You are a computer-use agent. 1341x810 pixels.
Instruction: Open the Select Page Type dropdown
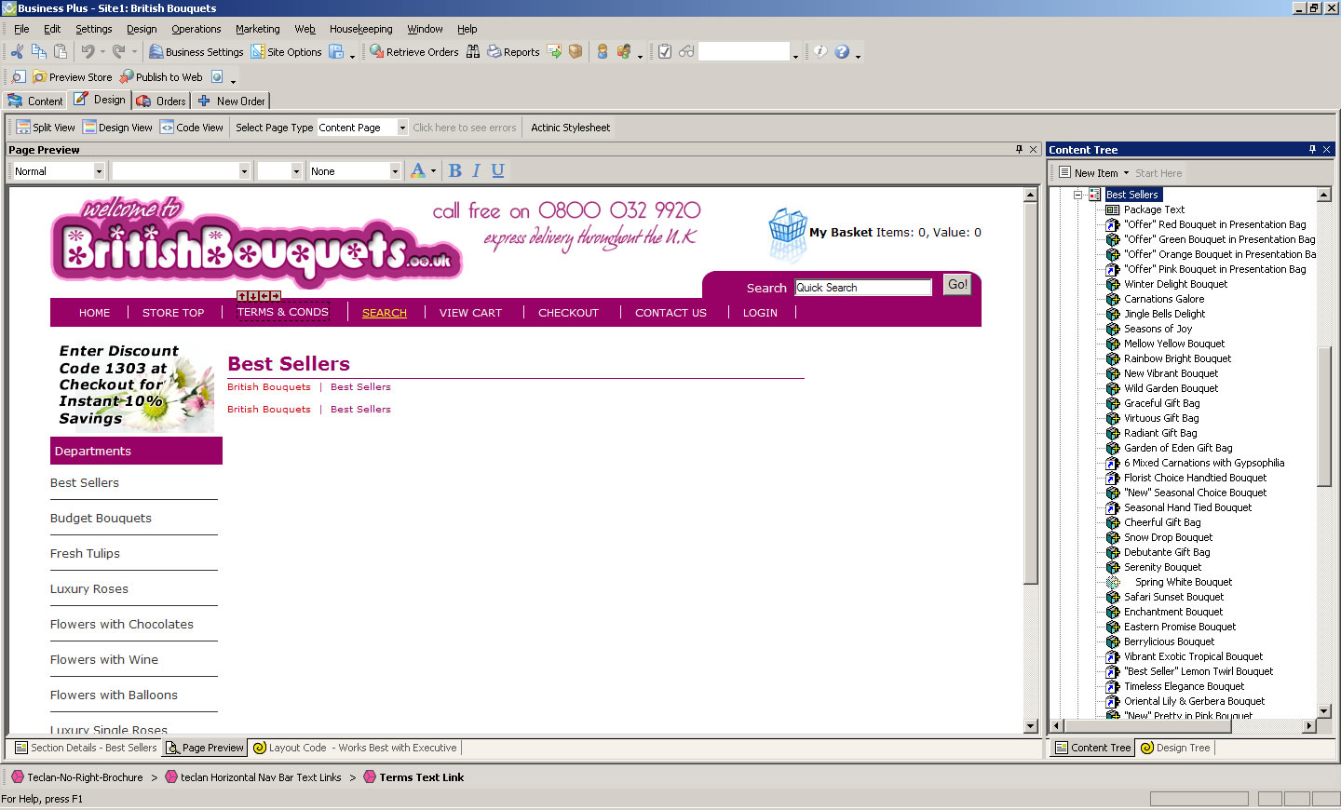point(402,128)
